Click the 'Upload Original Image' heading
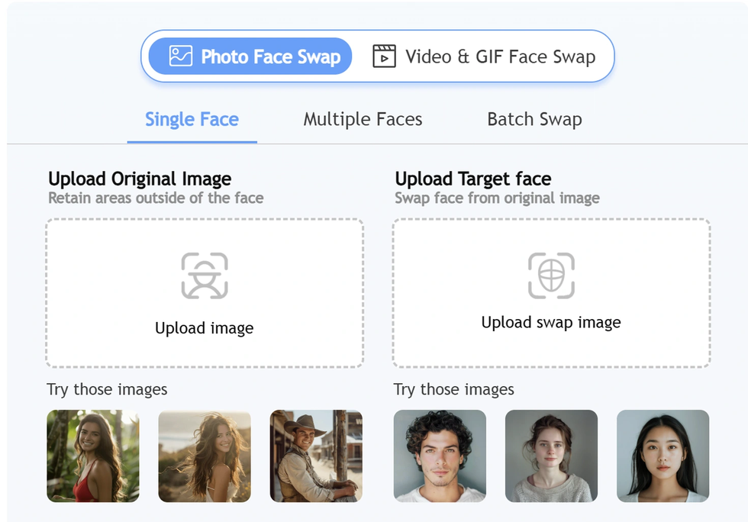Screen dimensions: 748x522 click(x=140, y=179)
